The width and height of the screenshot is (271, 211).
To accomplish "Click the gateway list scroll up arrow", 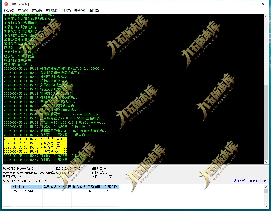I will tap(266, 187).
